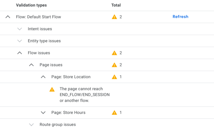Click warning icon in Default Start Flow row
The image size is (214, 130).
coord(114,17)
